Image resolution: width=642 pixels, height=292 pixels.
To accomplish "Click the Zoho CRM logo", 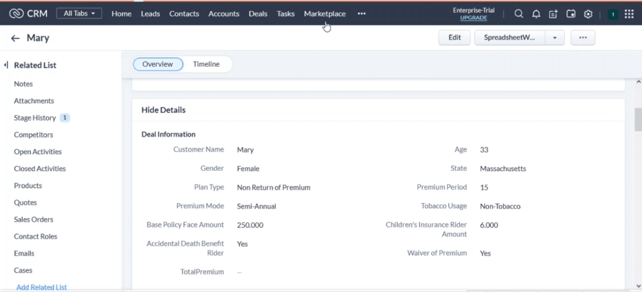I will pyautogui.click(x=28, y=13).
